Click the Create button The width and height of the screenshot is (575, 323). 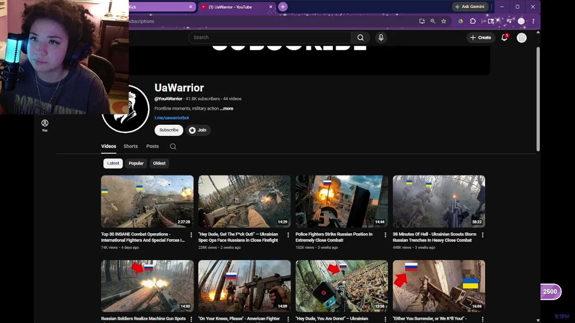(x=481, y=38)
